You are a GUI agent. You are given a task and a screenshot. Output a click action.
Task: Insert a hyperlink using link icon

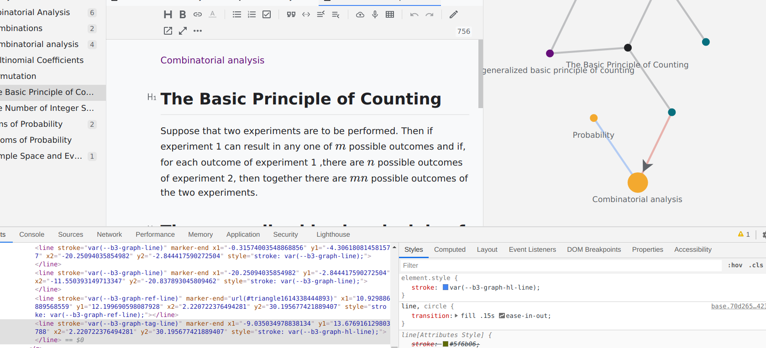pos(197,15)
